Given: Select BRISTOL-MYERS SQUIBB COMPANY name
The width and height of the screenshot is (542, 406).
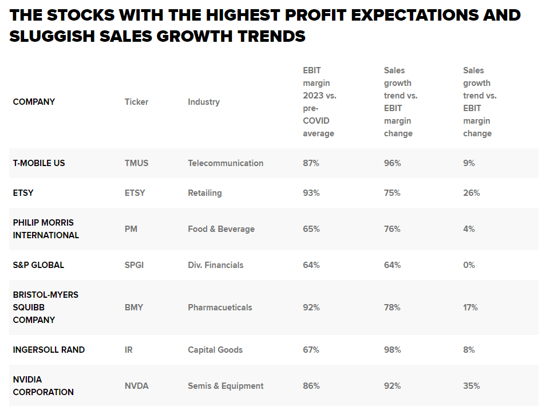Looking at the screenshot, I should click(46, 308).
